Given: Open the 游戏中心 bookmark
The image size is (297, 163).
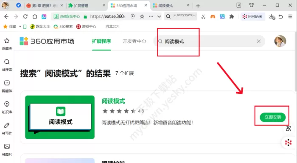Looking at the screenshot, I should (86, 27).
